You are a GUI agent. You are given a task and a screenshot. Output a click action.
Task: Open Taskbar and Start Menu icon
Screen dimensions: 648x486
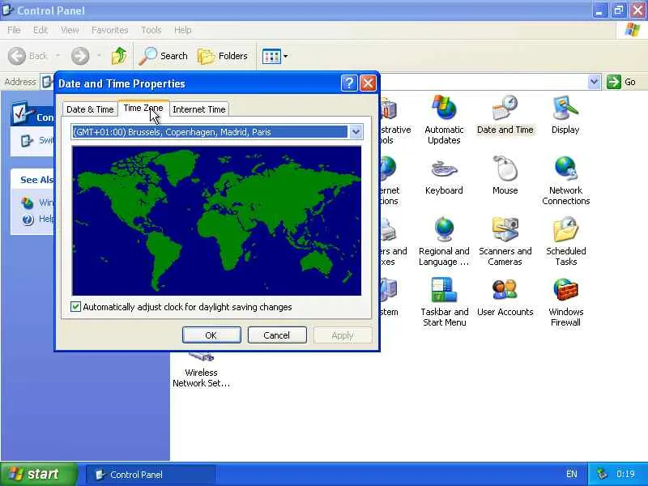click(444, 302)
